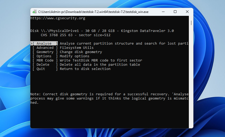This screenshot has width=225, height=137.
Task: Maximize the testdisk_win.exe window
Action: [175, 12]
